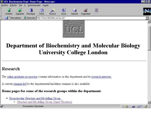Open the Seguridad padlock icon

(x=85, y=10)
